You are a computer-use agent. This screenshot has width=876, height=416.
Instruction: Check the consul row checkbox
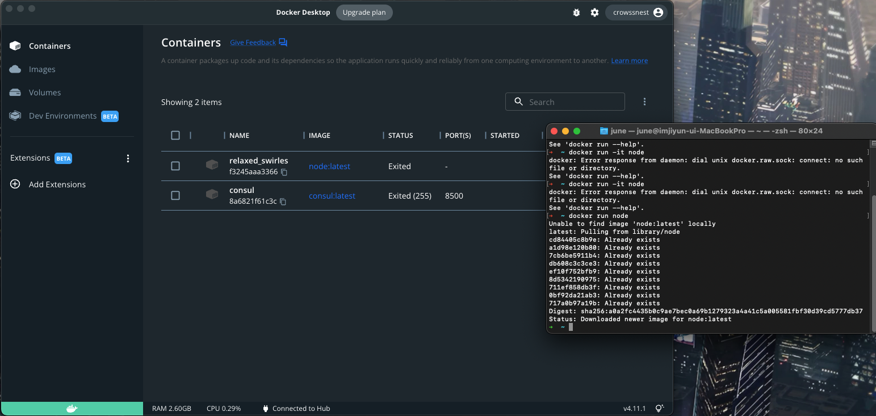(x=175, y=195)
